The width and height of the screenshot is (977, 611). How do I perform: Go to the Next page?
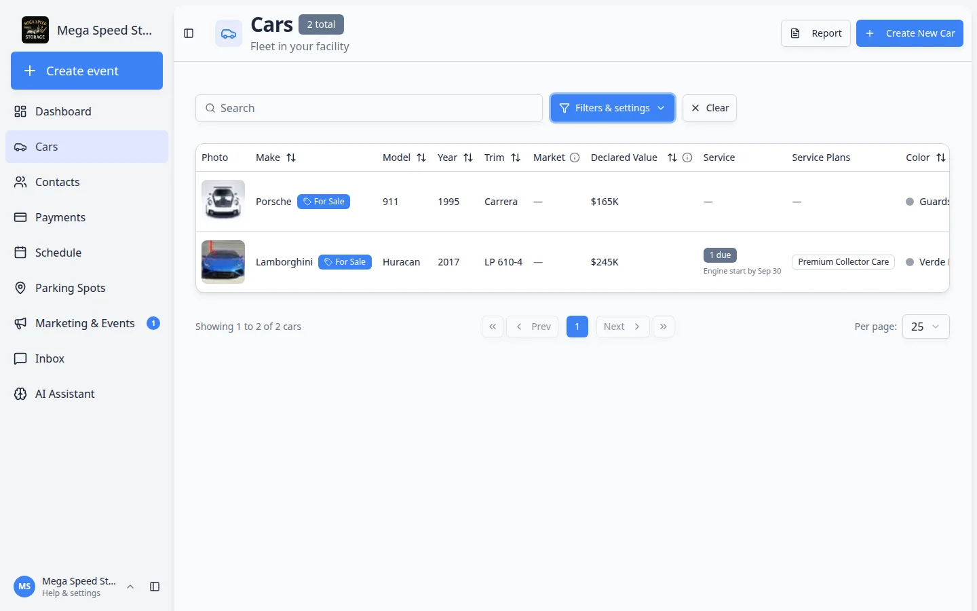click(x=623, y=327)
